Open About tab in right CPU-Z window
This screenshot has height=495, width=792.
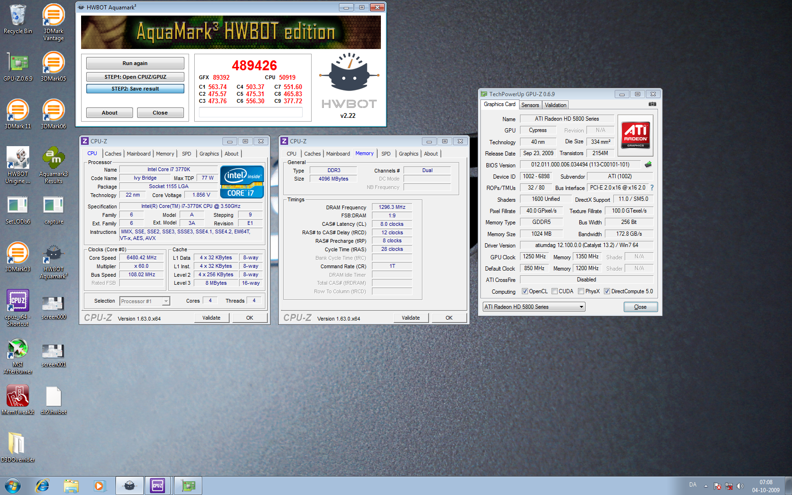click(x=431, y=154)
